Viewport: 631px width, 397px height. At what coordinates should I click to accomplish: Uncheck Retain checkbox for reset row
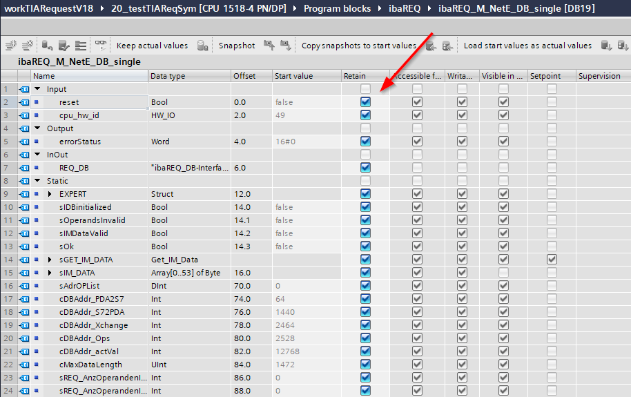pyautogui.click(x=365, y=102)
